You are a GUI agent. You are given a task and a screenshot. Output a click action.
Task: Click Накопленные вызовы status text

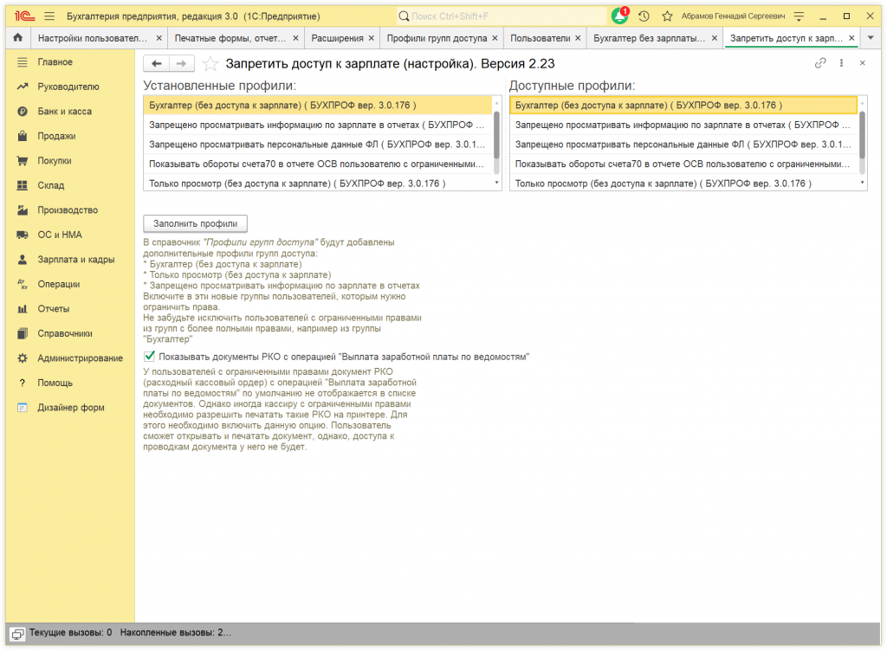tap(176, 632)
